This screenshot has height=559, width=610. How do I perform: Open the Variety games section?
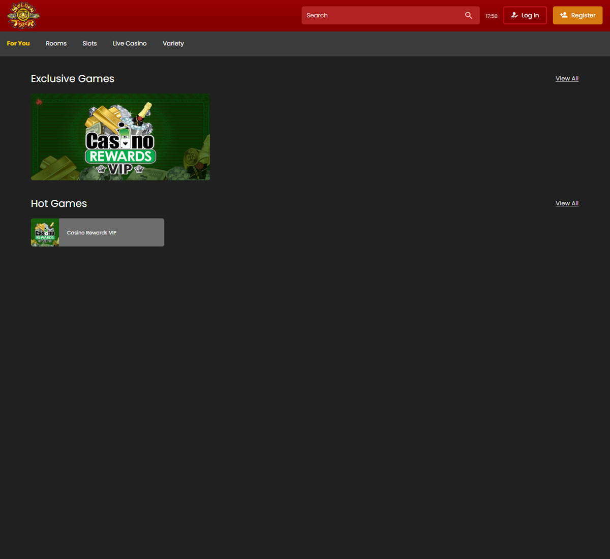point(173,43)
